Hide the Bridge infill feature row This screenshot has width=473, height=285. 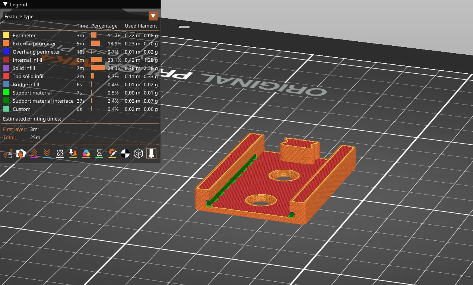(x=80, y=84)
